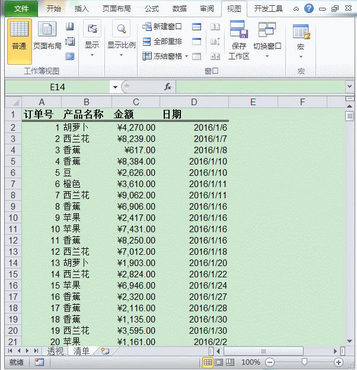Switch to the Page Layout (页面布局) ribbon tab
Screen dimensions: 357x370
coord(116,9)
